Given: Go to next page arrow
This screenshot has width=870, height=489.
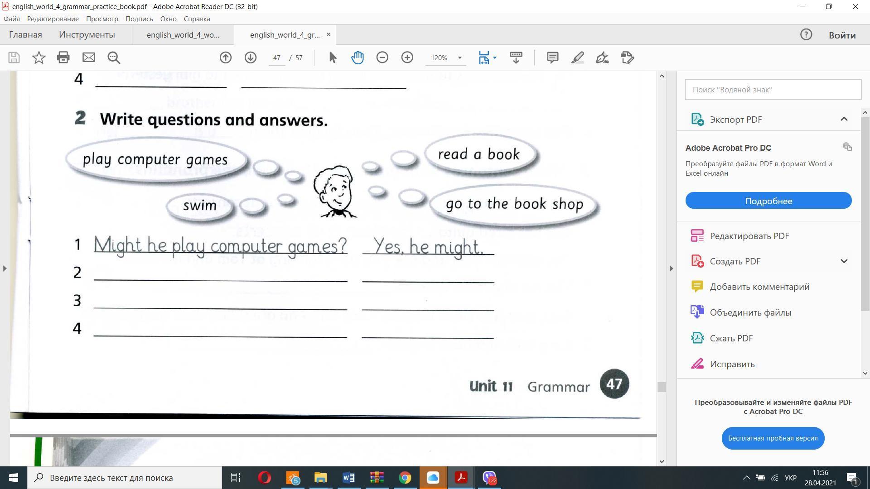Looking at the screenshot, I should tap(251, 58).
